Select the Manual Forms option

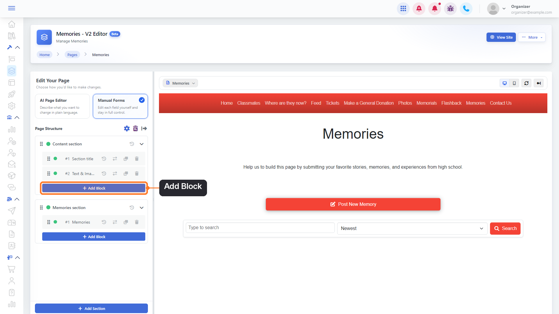[x=120, y=106]
